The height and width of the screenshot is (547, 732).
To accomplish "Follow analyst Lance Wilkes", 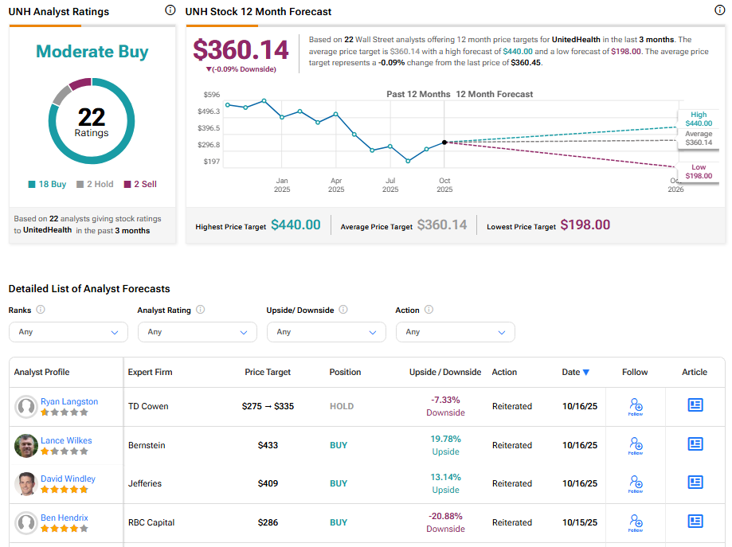I will click(635, 445).
